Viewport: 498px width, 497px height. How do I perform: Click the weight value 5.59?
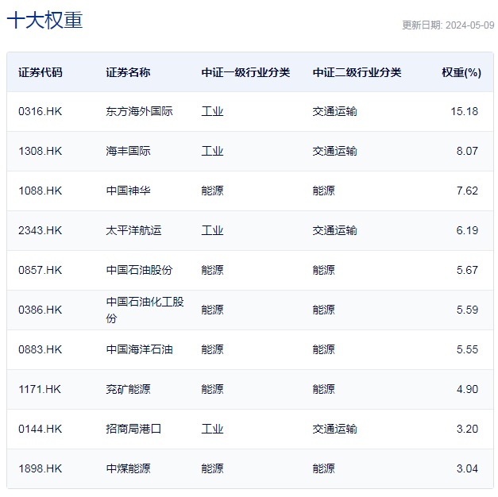pos(467,310)
